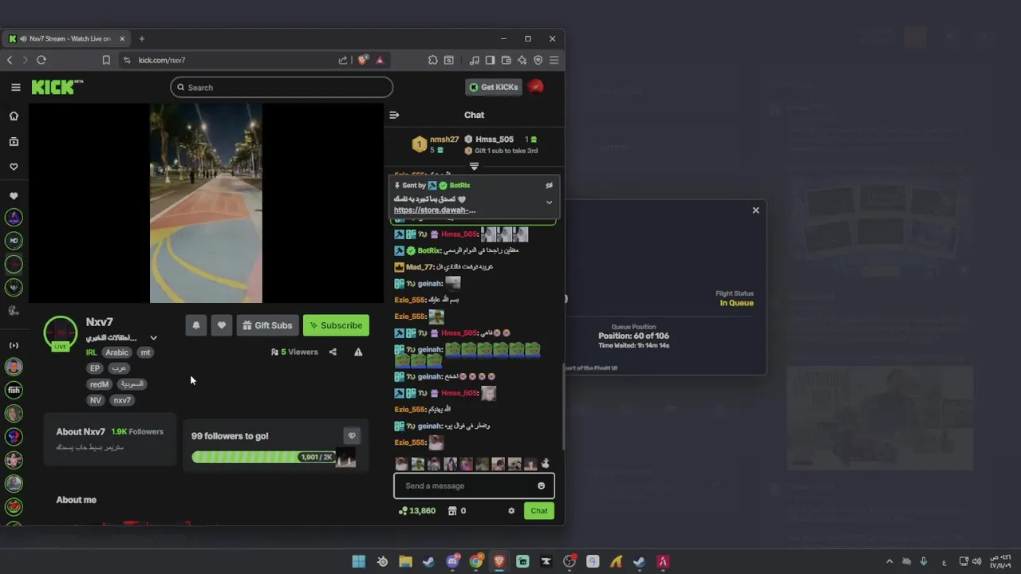Open Brave Rewards triangle icon
Screen dimensions: 1021x574
pos(380,60)
